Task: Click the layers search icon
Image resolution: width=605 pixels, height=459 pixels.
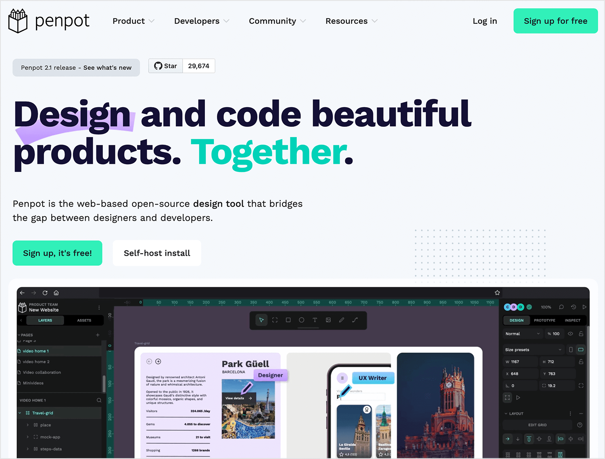Action: point(99,400)
